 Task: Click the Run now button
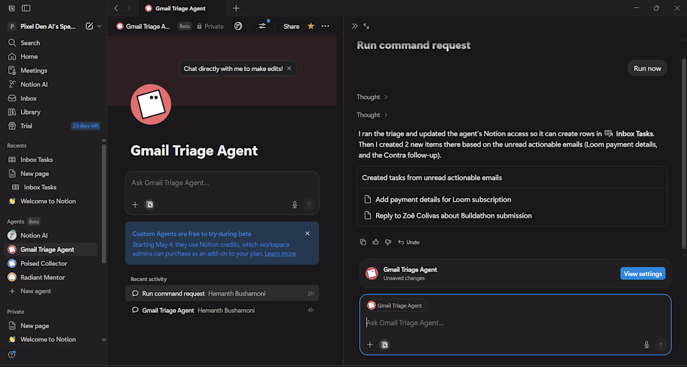click(x=647, y=68)
